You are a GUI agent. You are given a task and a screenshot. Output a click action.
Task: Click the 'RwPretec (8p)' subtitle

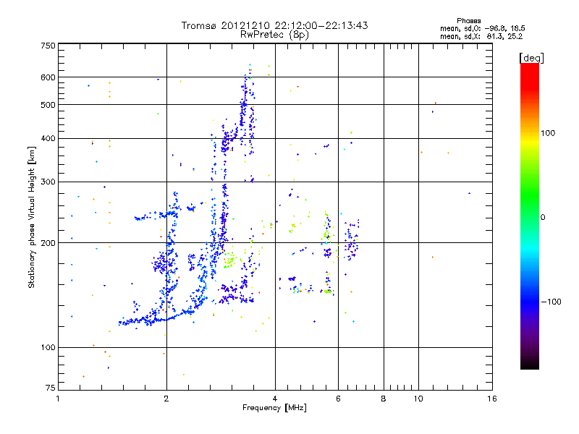[274, 35]
